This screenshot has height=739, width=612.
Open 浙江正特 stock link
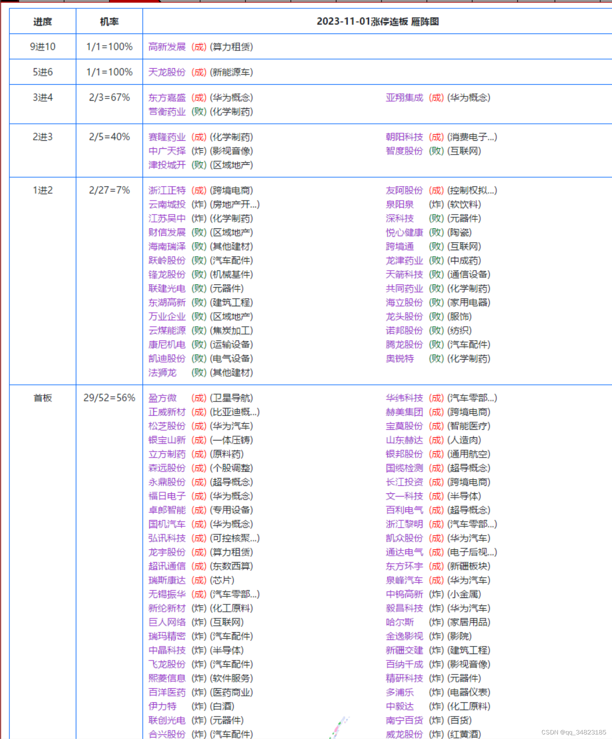pos(167,190)
